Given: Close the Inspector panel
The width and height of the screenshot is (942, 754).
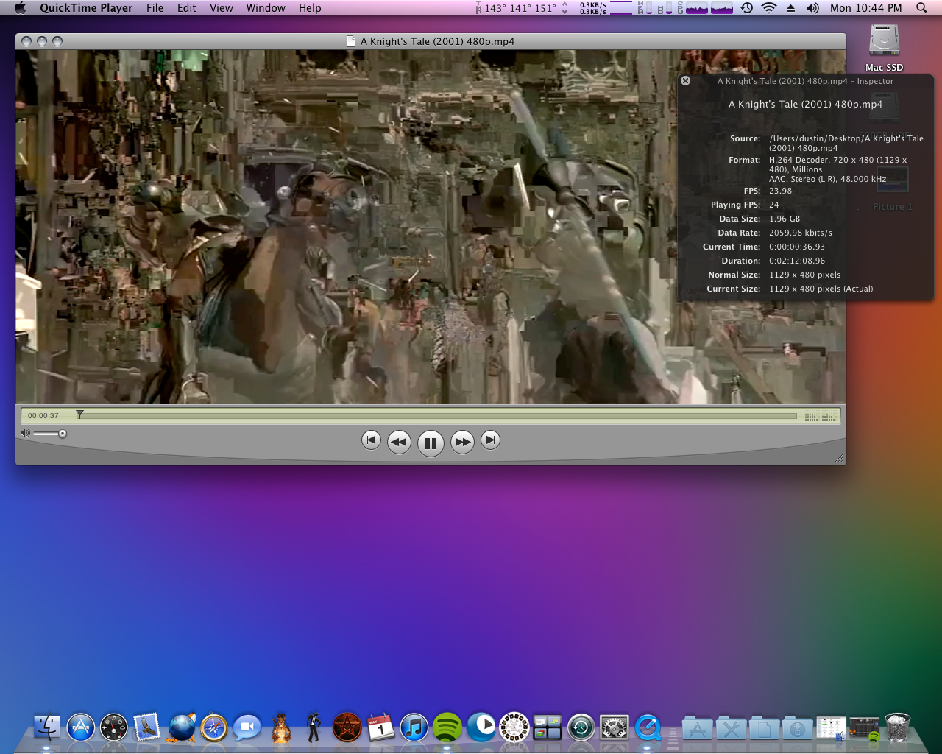Looking at the screenshot, I should tap(685, 81).
